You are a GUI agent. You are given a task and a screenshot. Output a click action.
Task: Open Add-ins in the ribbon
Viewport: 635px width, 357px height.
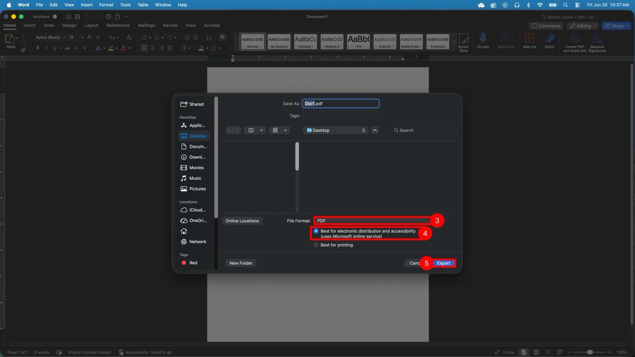coord(529,41)
